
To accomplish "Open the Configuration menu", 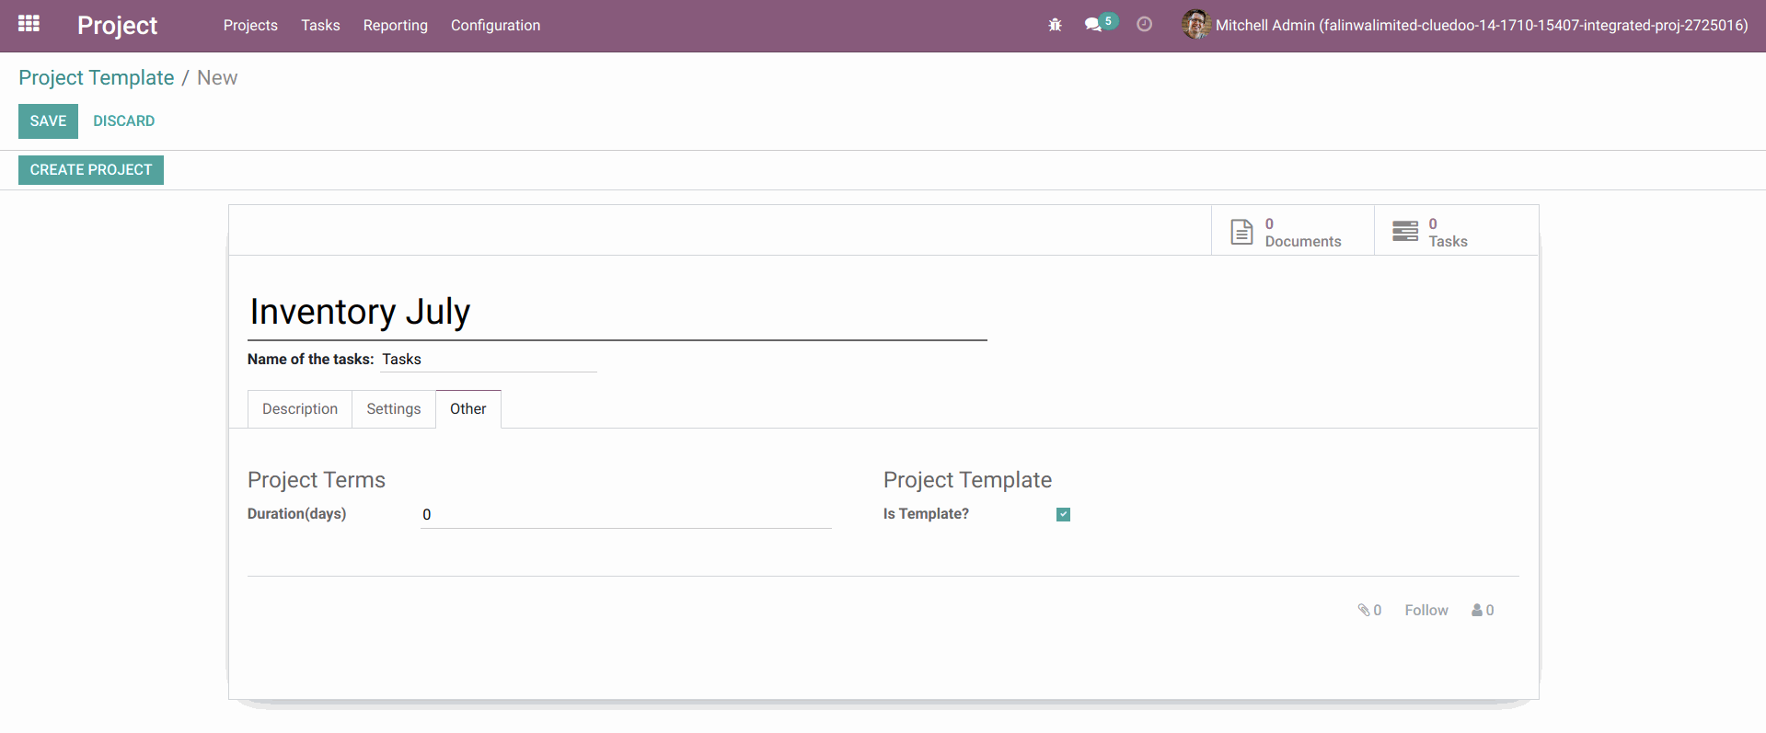I will tap(495, 26).
